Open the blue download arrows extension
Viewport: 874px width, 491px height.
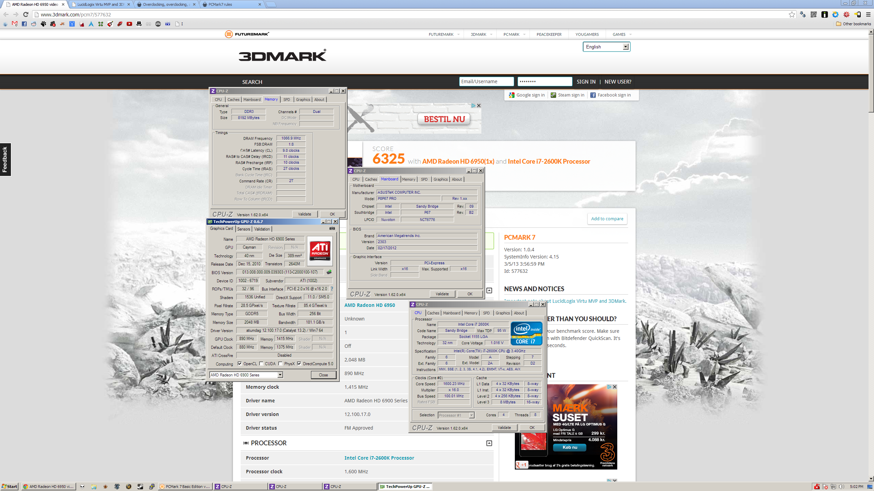coord(803,14)
